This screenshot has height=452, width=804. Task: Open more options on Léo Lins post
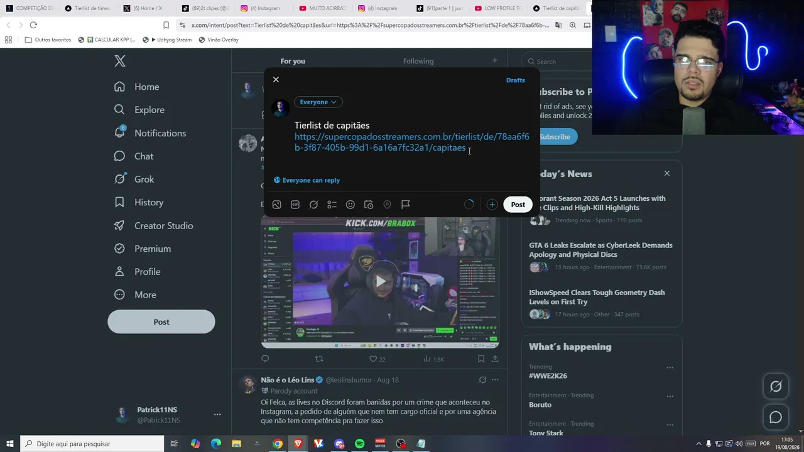click(495, 380)
